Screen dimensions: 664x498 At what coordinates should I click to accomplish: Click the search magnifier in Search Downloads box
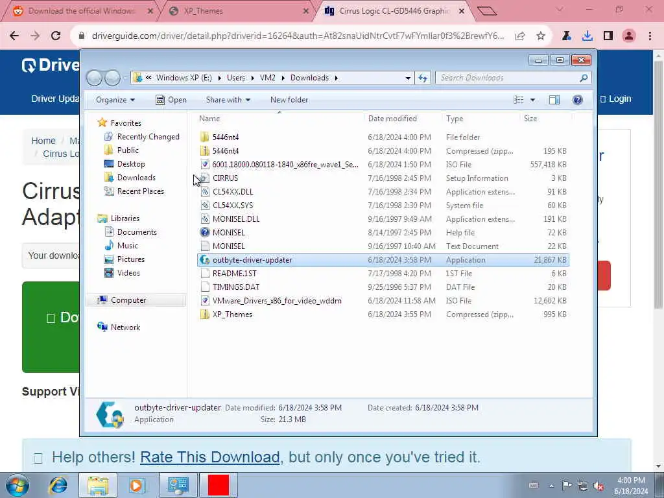pyautogui.click(x=584, y=78)
